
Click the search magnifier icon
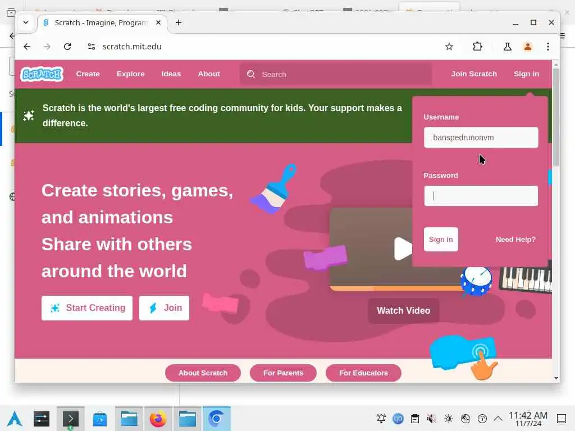(x=251, y=75)
